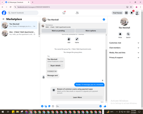This screenshot has height=114, width=143.
Task: Open Sticky Notes taskbar icon
Action: pos(13,112)
